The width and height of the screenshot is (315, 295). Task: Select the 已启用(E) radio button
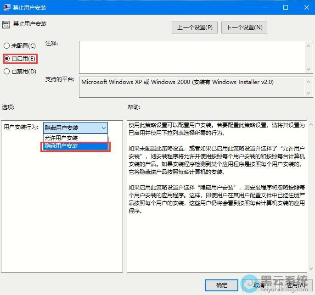click(x=7, y=59)
